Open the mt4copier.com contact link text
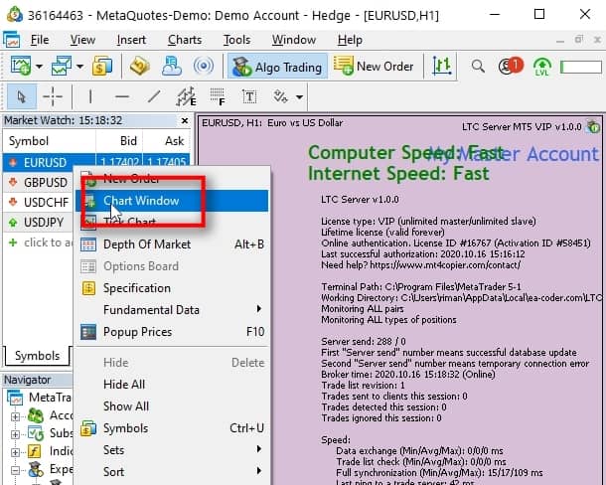The height and width of the screenshot is (485, 606). pos(445,265)
